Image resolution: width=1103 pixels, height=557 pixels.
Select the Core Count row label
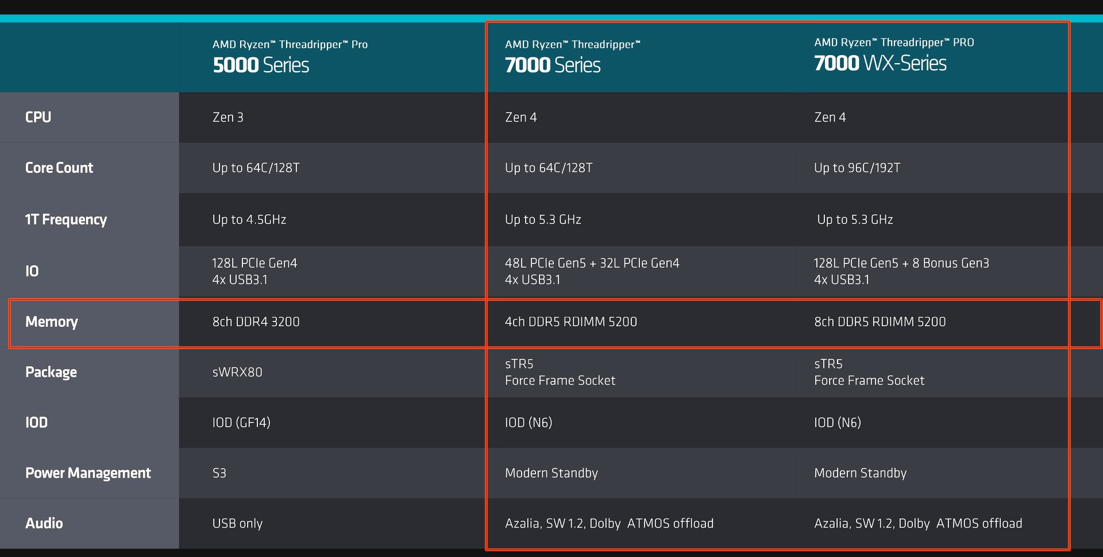59,168
